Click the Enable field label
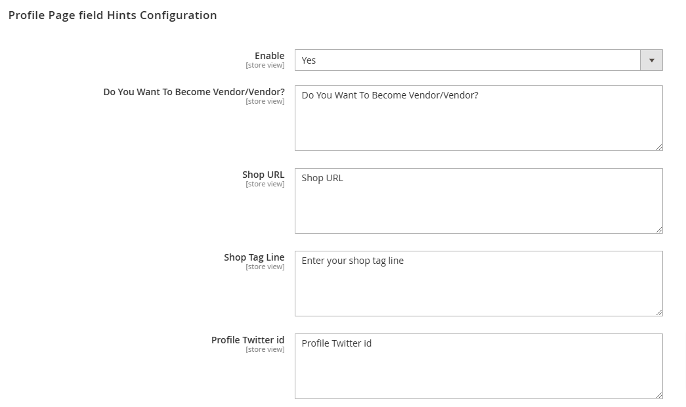 click(270, 56)
